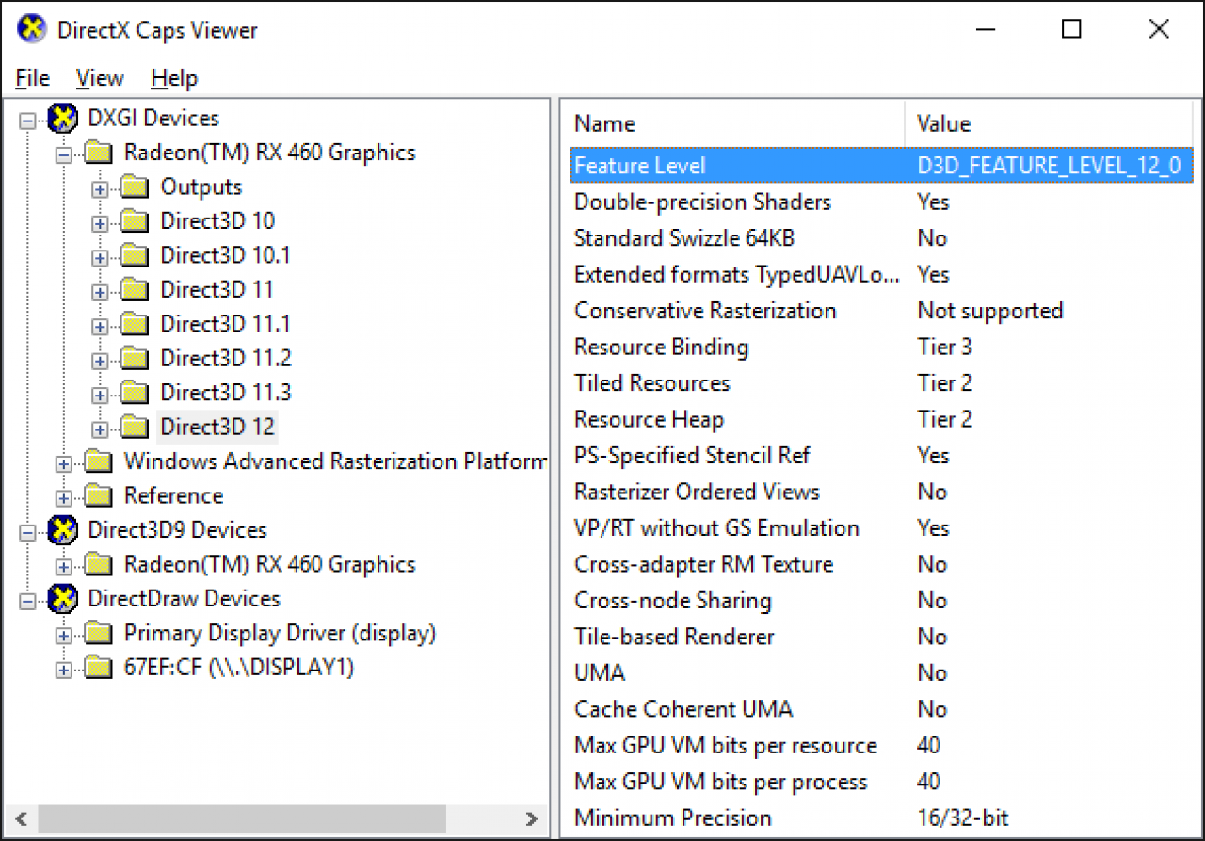The image size is (1205, 841).
Task: Collapse the Direct3D9 Devices node
Action: pos(27,531)
